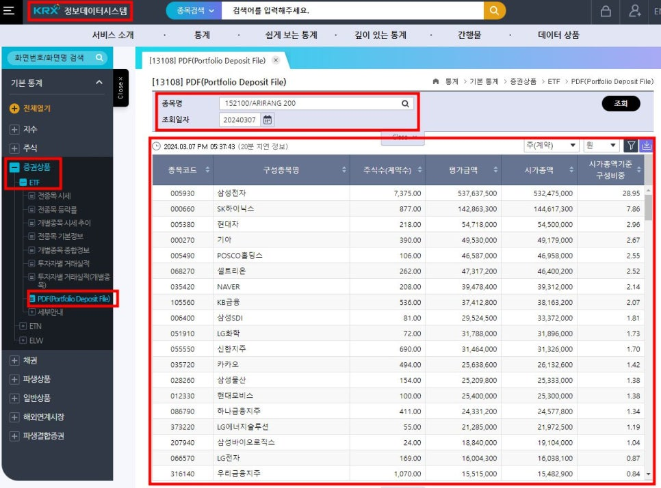Expand the 지수 tree node
This screenshot has height=488, width=661.
tap(14, 129)
